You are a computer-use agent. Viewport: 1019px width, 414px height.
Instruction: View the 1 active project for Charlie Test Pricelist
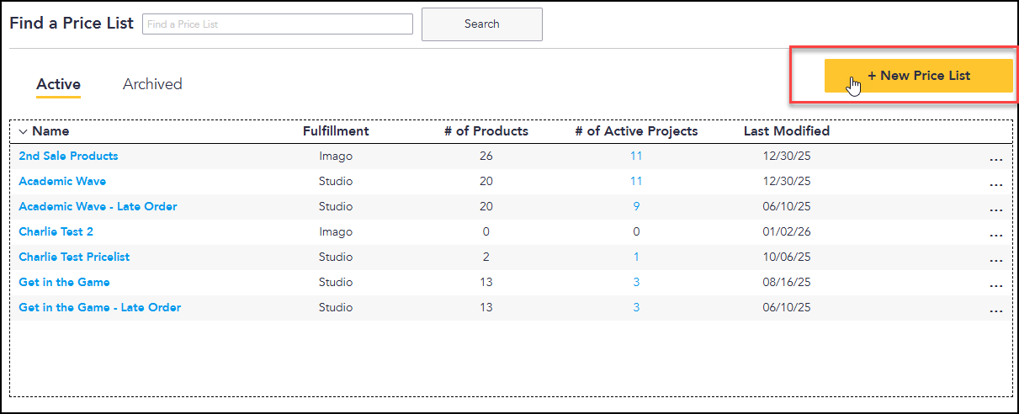click(x=636, y=257)
